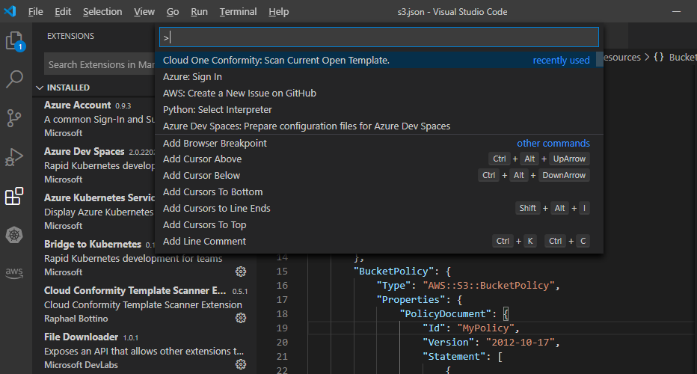The image size is (697, 374).
Task: Select the Azure: Sign In command
Action: (x=192, y=76)
